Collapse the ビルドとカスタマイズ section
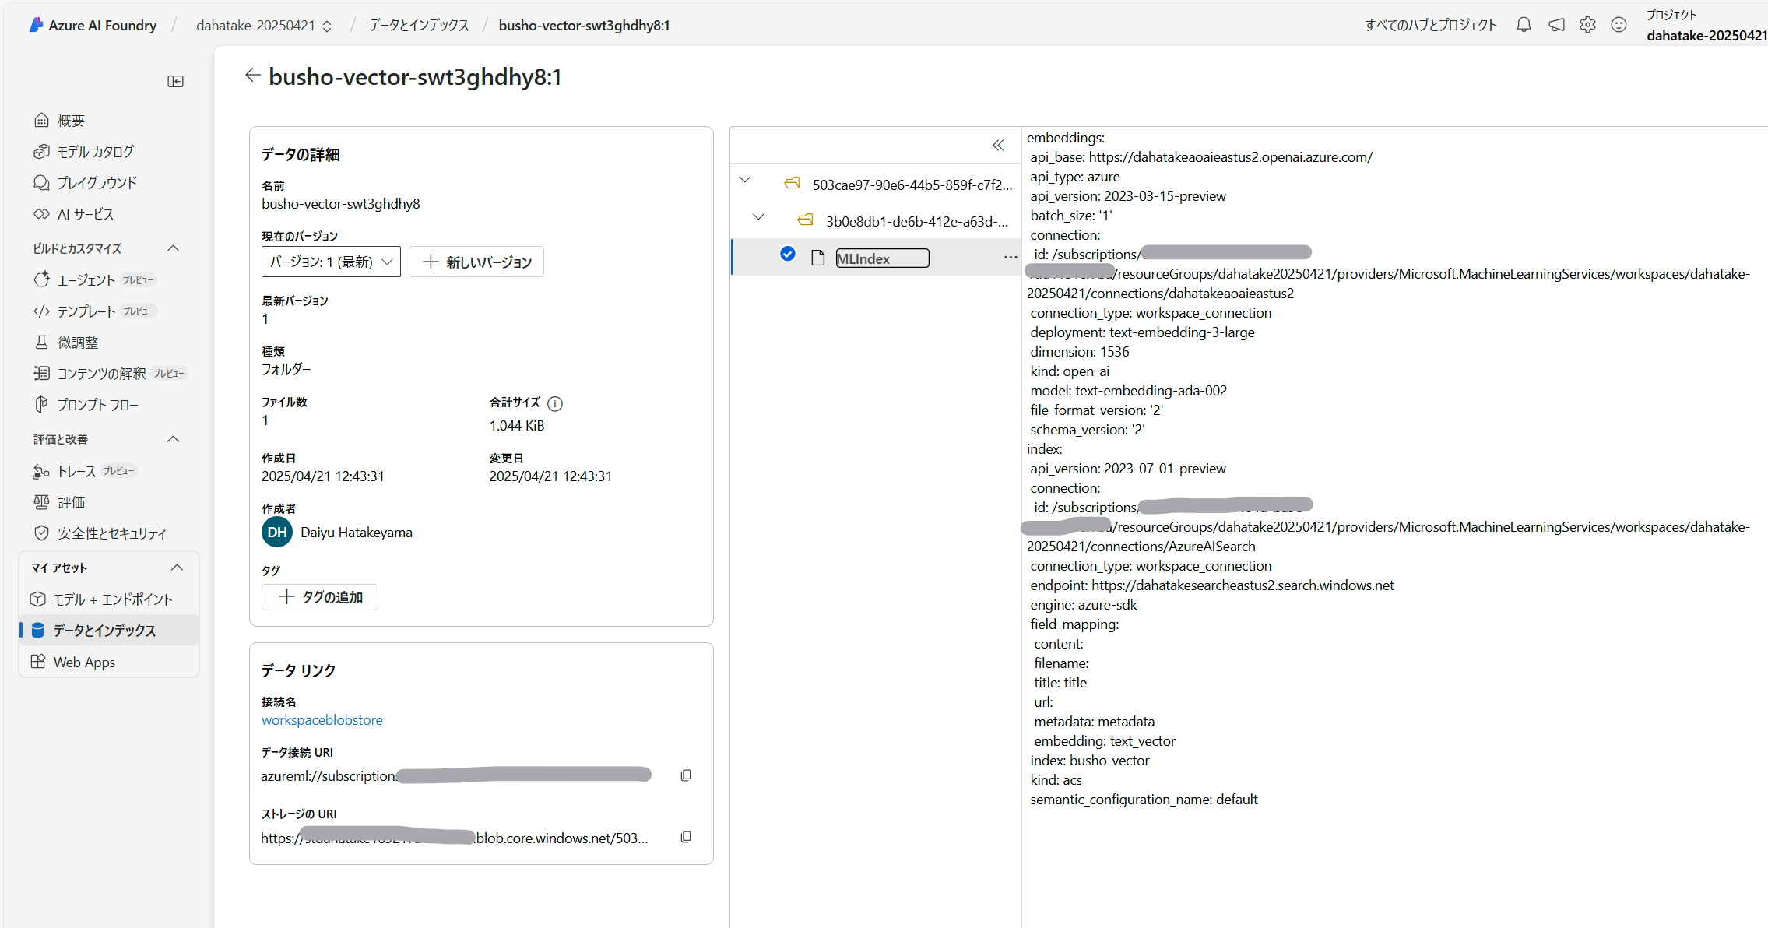The image size is (1768, 928). (174, 248)
